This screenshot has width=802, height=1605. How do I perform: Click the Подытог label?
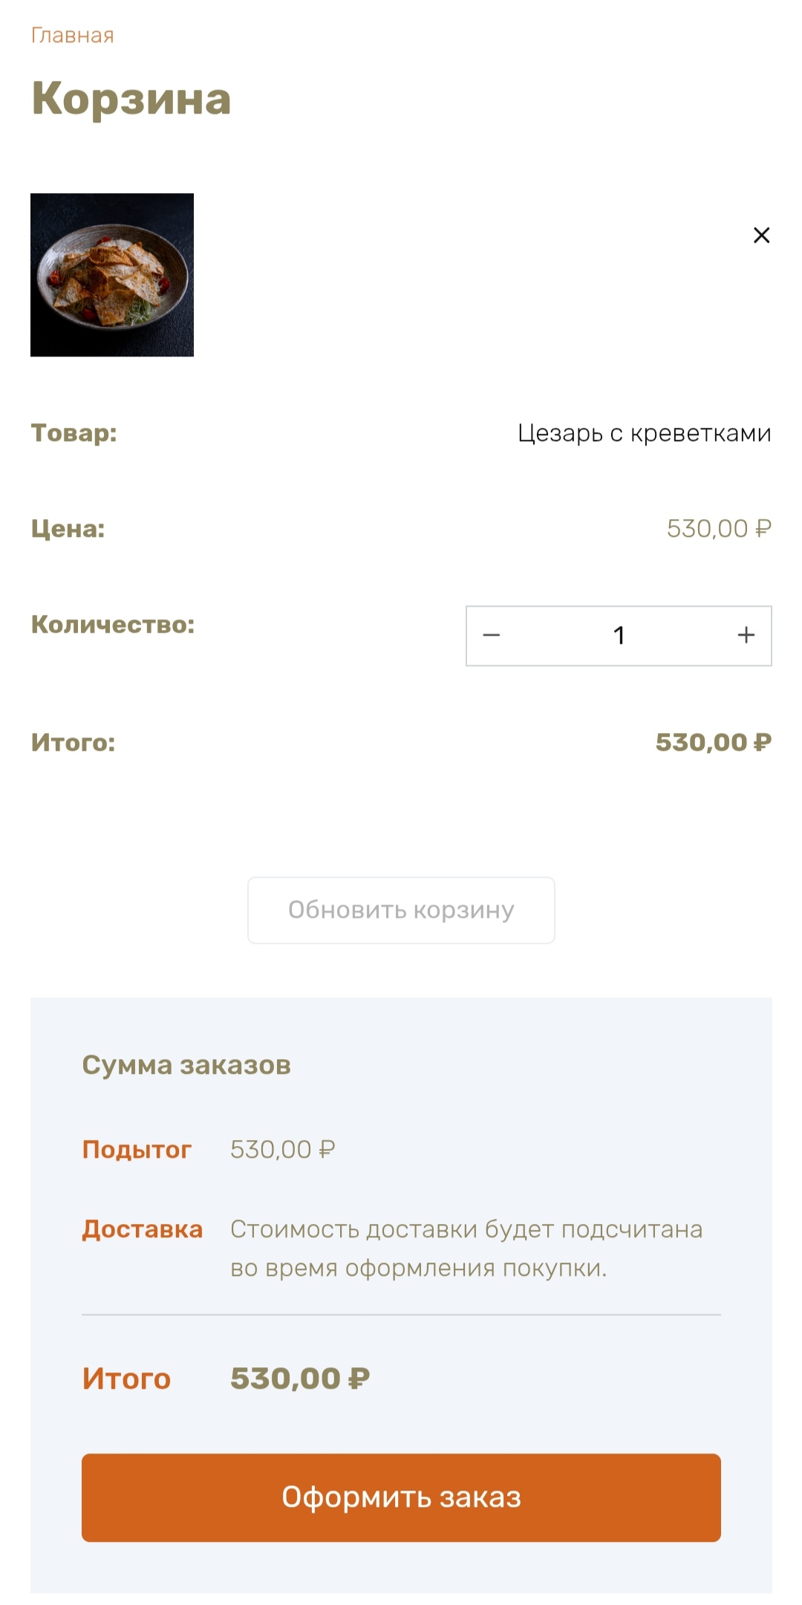click(x=137, y=1150)
